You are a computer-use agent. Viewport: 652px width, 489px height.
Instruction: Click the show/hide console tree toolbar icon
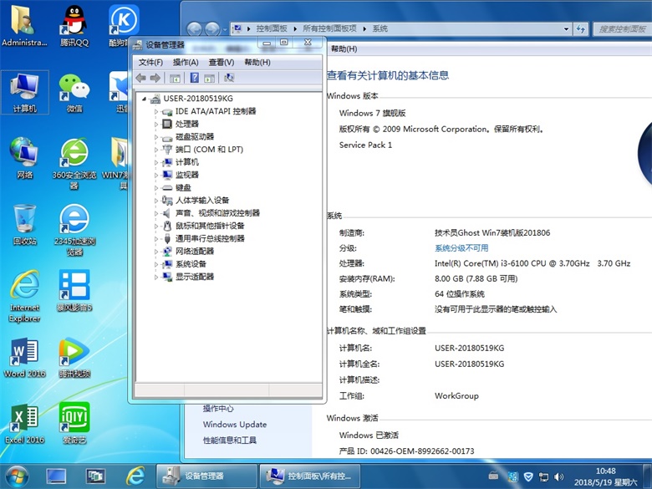[175, 78]
